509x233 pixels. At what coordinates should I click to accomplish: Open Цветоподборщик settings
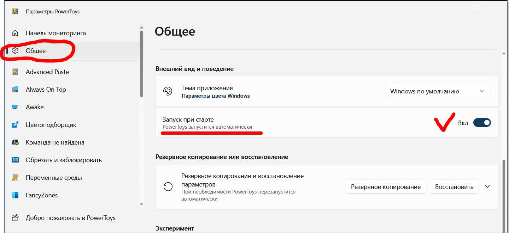pyautogui.click(x=72, y=125)
